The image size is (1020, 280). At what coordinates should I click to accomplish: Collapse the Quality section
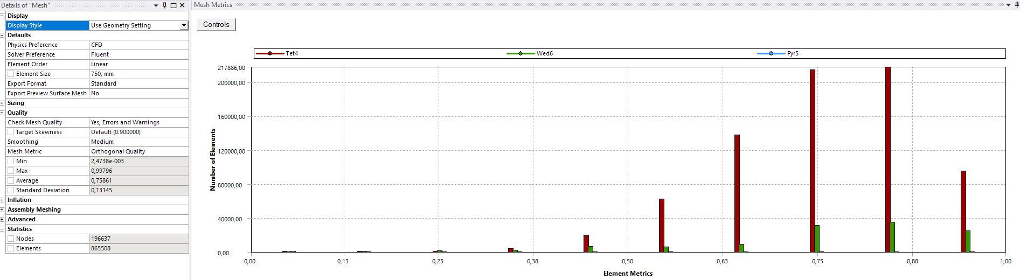pos(3,113)
